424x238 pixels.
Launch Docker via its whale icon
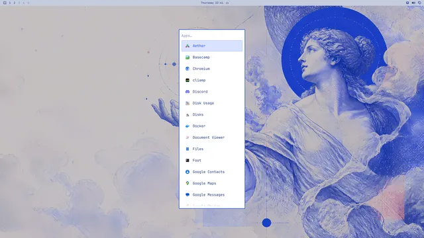(187, 126)
